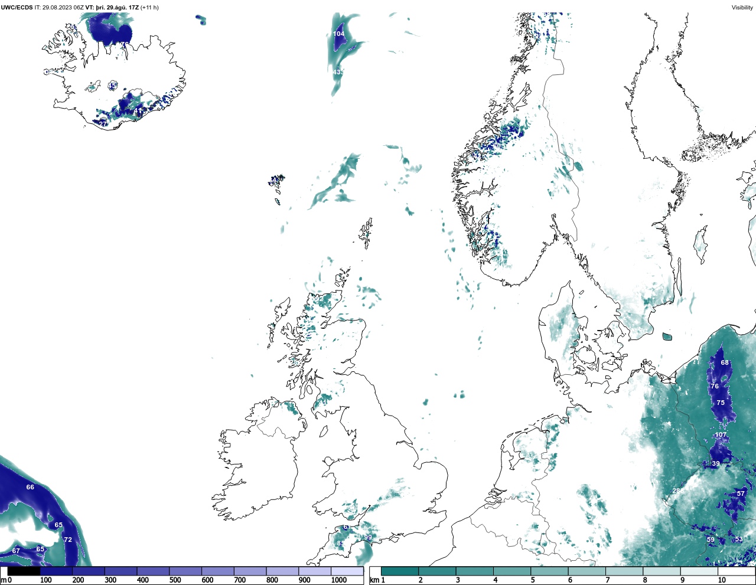Click the dark teal 1–2 km legend swatch
This screenshot has height=585, width=756.
coord(400,571)
